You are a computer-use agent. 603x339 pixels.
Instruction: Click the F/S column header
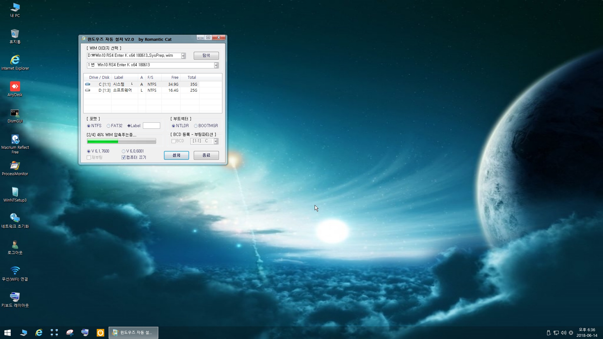tap(154, 78)
